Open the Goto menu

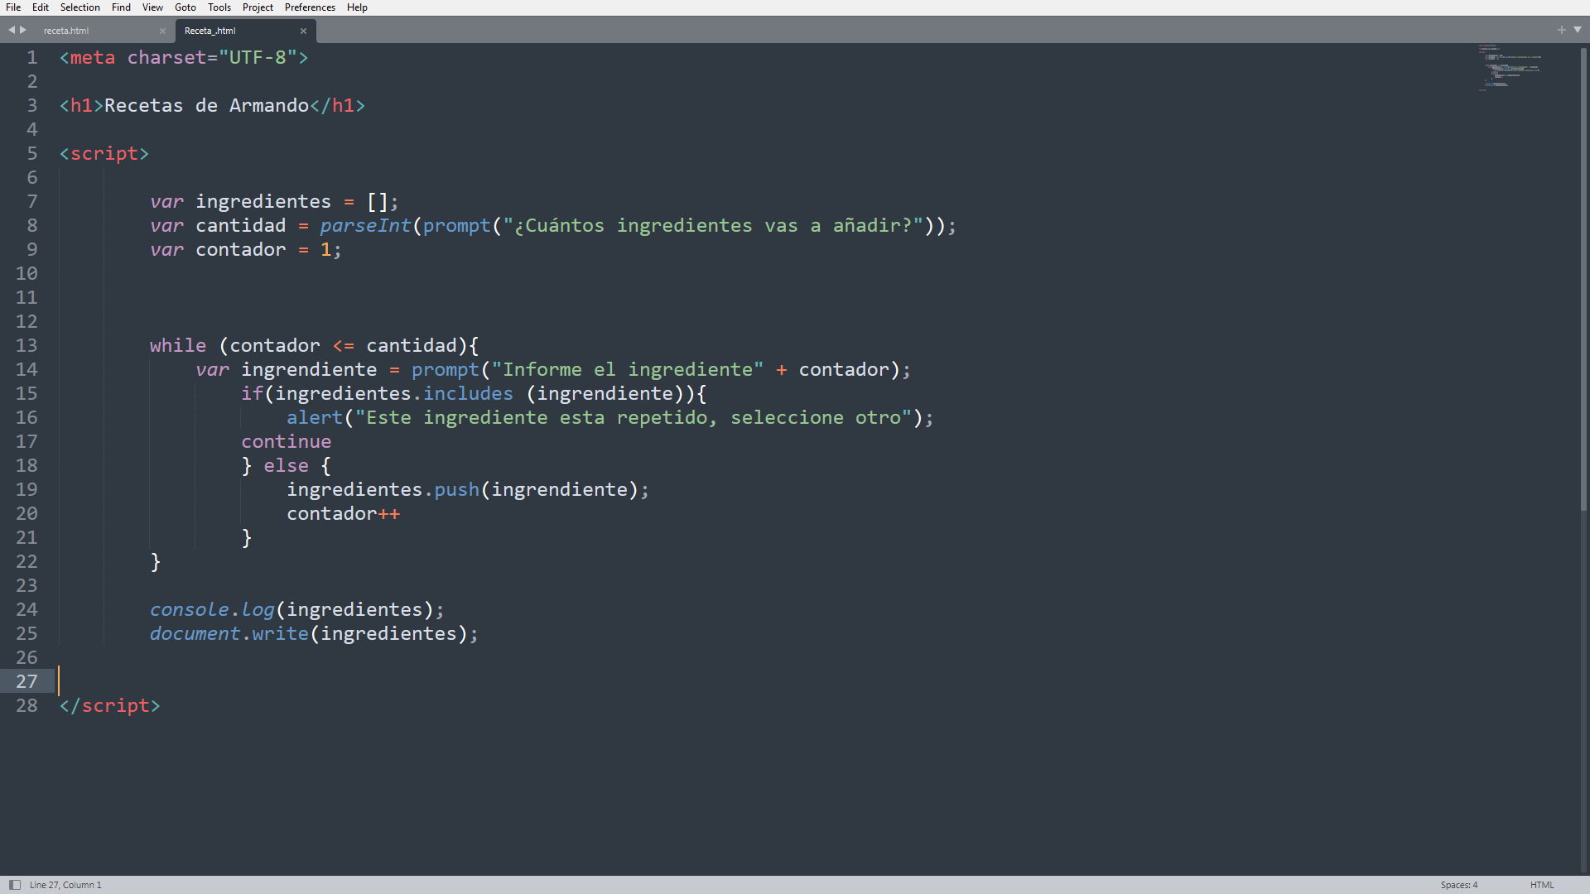tap(185, 7)
